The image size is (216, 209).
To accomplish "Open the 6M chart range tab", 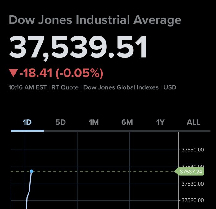I will coord(127,122).
